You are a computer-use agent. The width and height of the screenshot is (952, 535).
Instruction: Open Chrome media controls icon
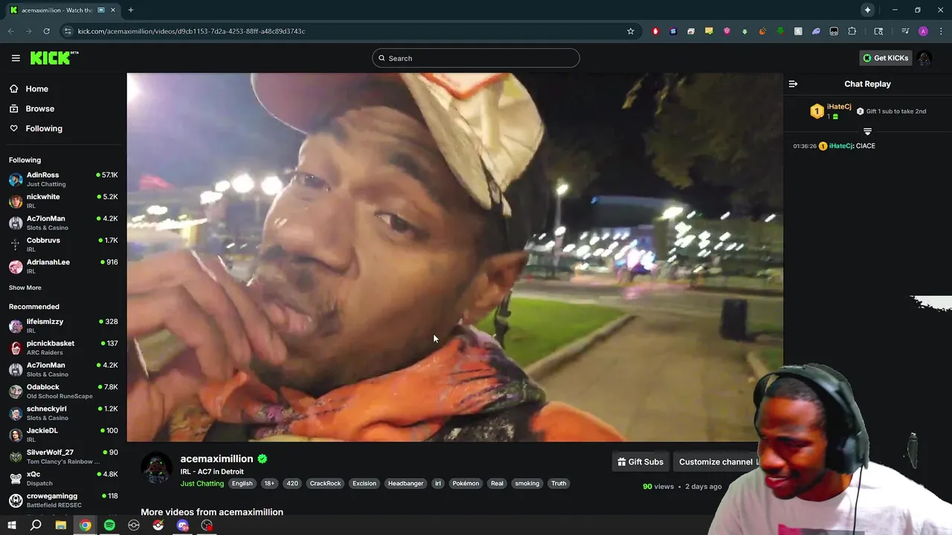pyautogui.click(x=905, y=31)
